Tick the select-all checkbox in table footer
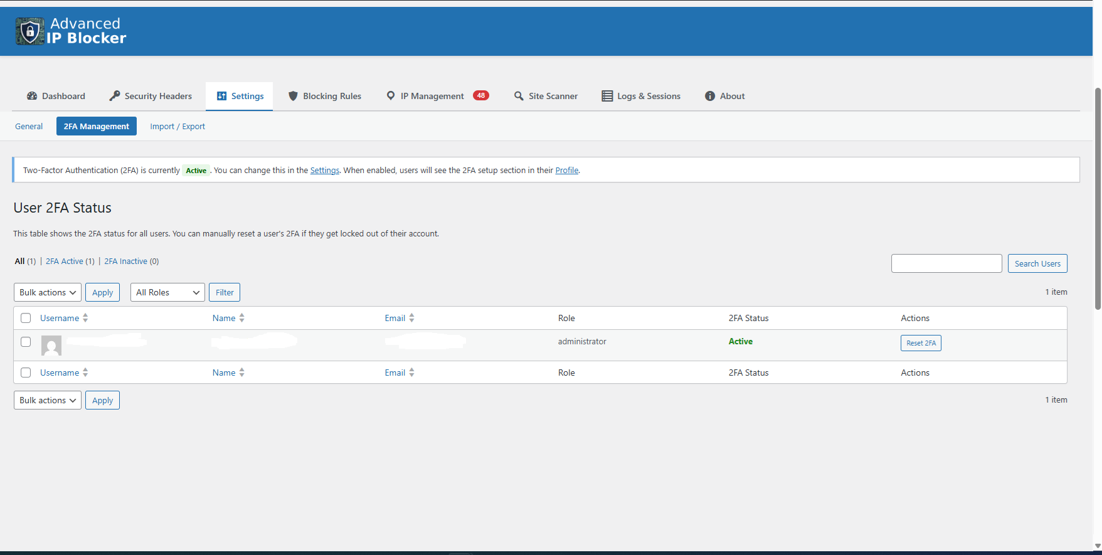 click(26, 373)
